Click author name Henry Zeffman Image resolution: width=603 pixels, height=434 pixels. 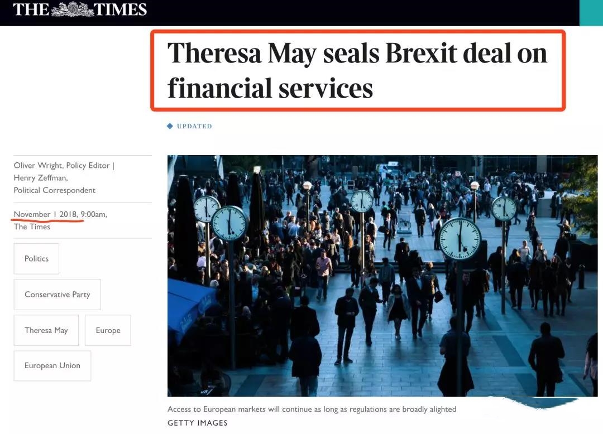point(40,178)
